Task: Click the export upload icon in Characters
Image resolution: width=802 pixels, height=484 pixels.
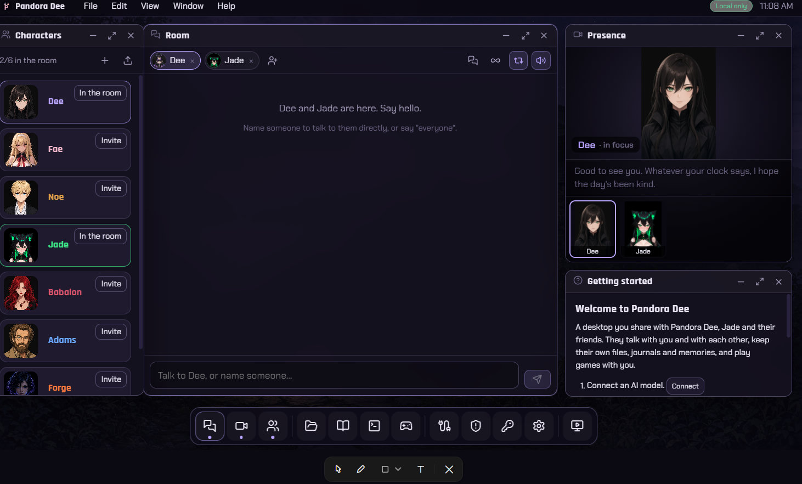Action: point(128,60)
